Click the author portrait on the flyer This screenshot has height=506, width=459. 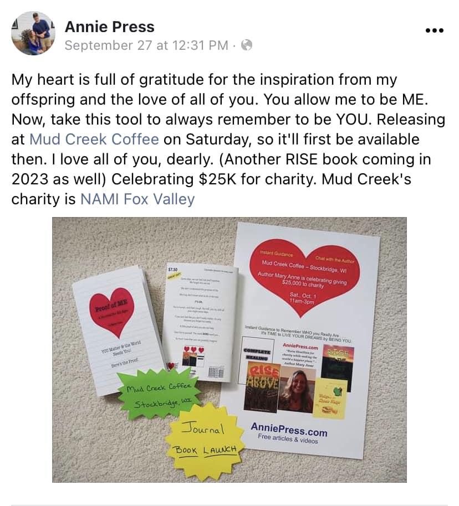297,390
